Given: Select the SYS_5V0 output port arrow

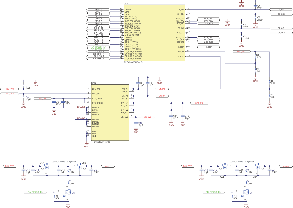Looking at the screenshot, I should tap(199, 103).
